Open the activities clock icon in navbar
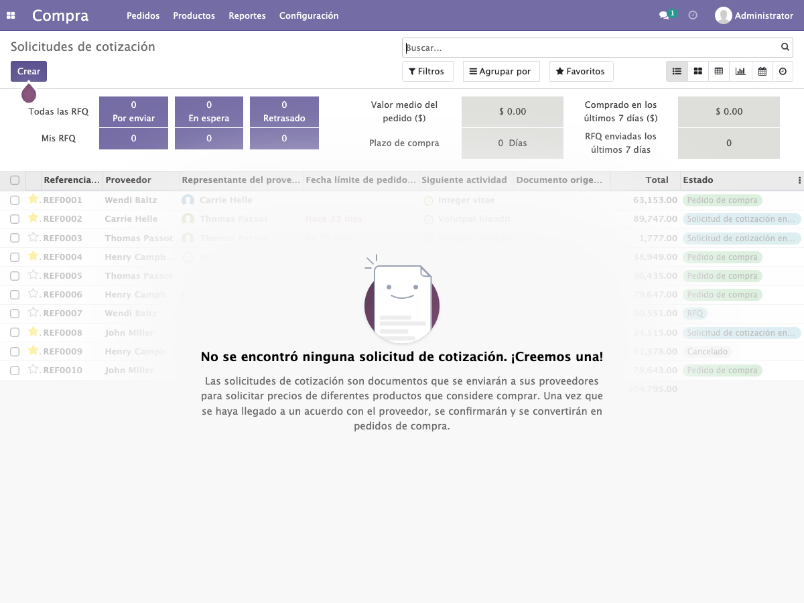 pos(693,15)
